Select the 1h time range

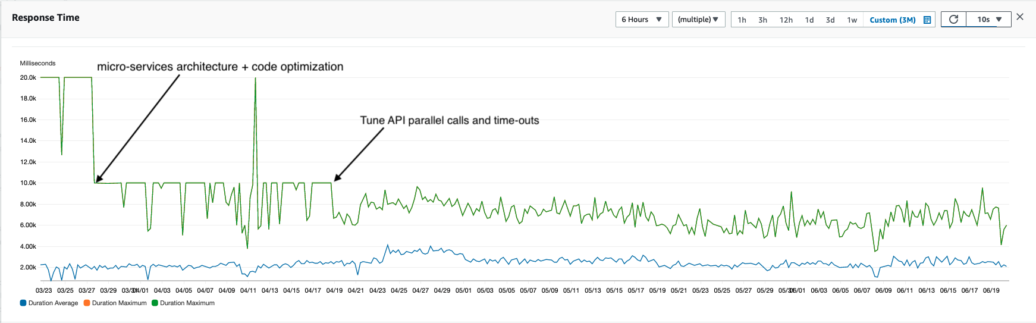pyautogui.click(x=742, y=20)
